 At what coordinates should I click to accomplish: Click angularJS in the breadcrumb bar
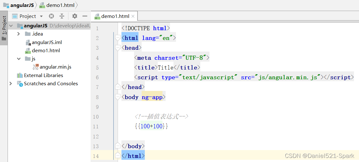click(x=21, y=5)
